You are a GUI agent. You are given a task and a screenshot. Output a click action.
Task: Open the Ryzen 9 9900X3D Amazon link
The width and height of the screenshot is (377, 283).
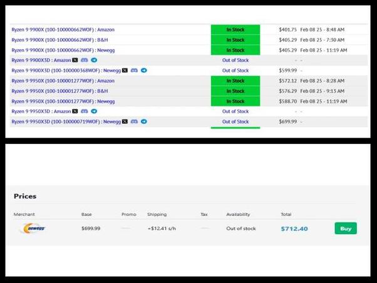pyautogui.click(x=41, y=60)
